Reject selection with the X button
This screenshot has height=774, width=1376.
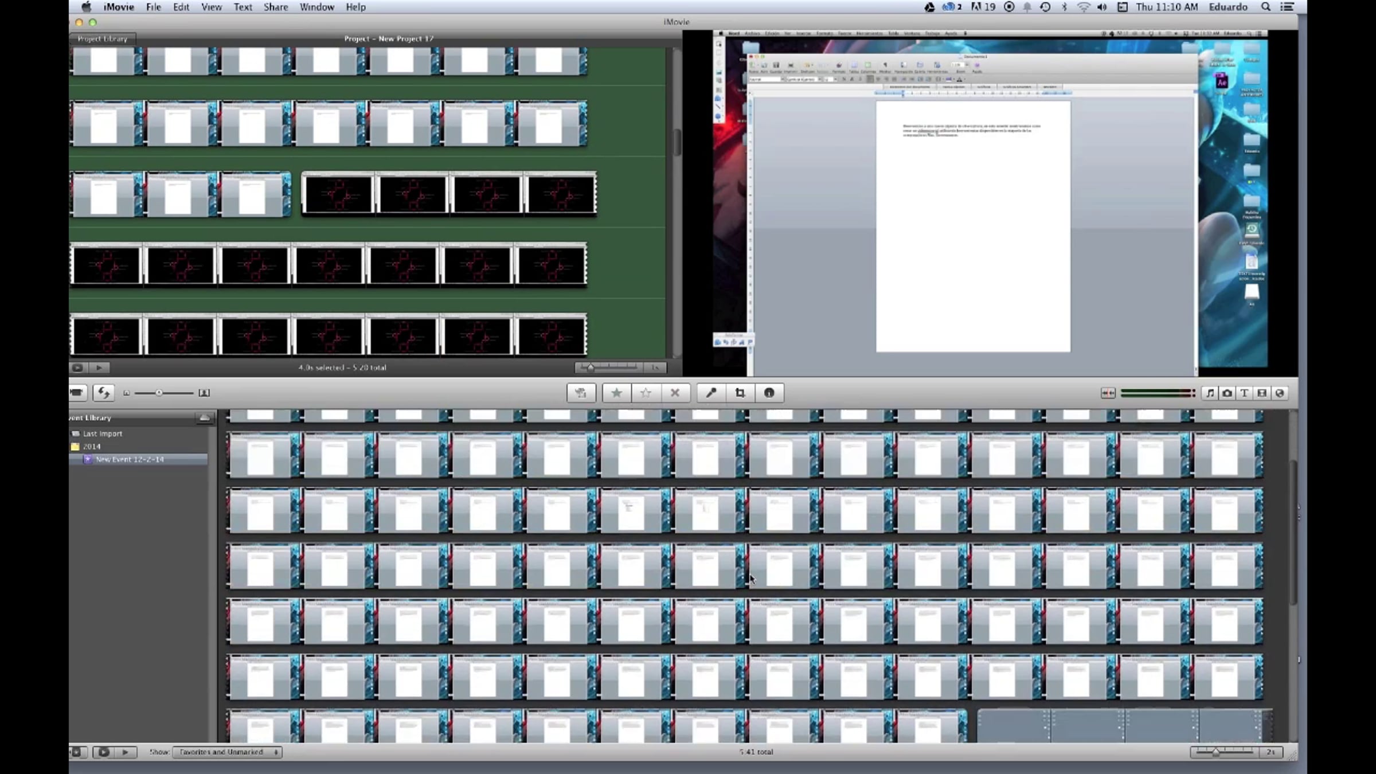coord(675,393)
